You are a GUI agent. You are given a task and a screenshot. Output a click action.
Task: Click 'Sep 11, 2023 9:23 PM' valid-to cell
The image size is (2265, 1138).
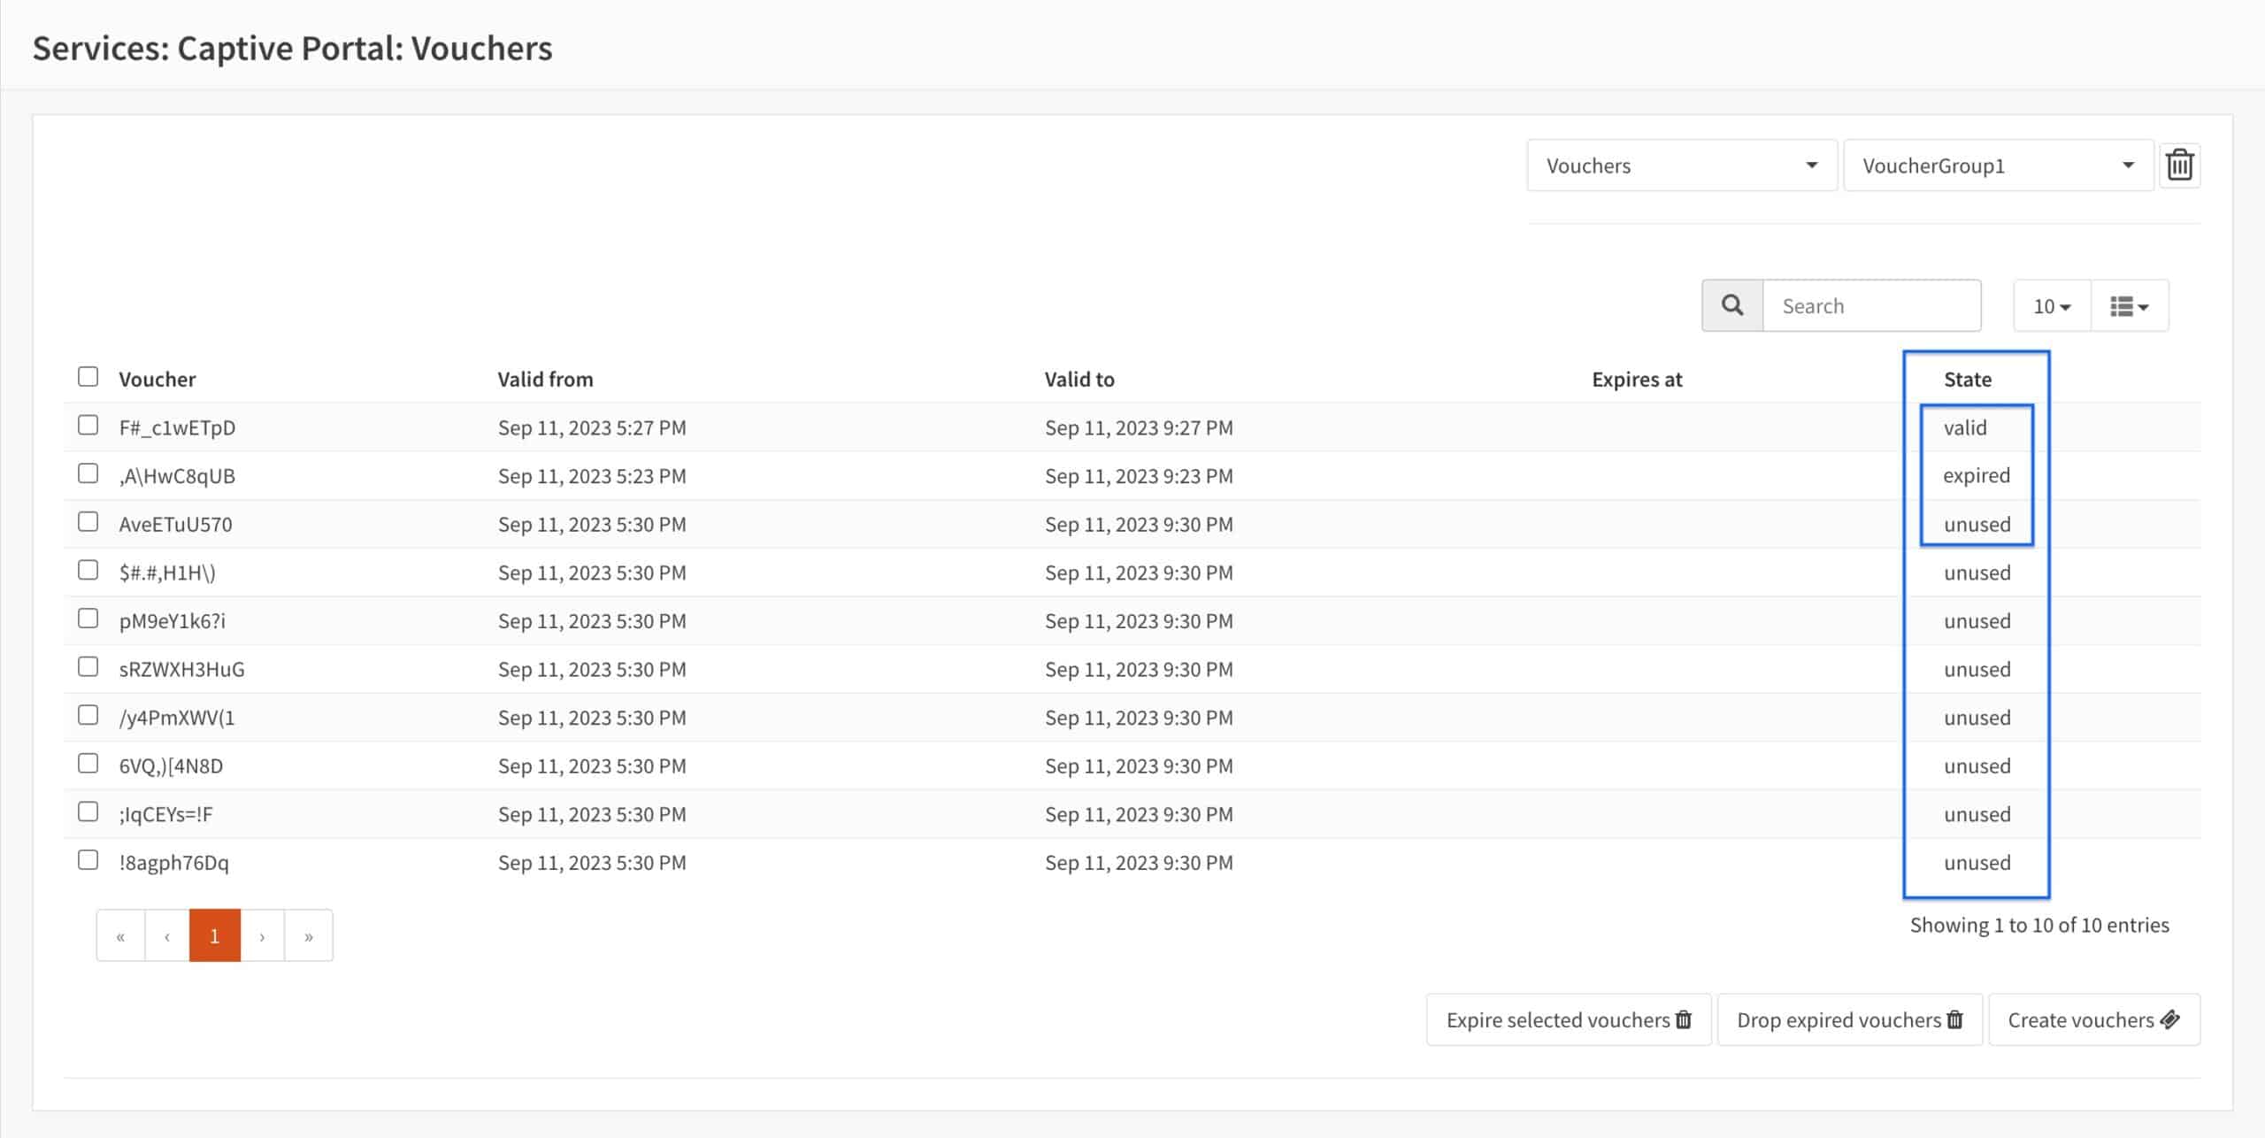point(1139,476)
